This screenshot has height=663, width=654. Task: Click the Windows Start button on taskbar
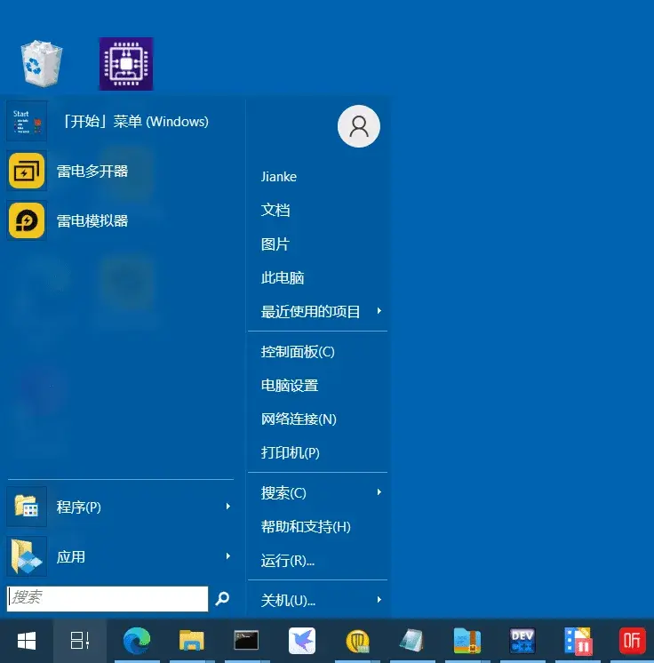pos(27,641)
